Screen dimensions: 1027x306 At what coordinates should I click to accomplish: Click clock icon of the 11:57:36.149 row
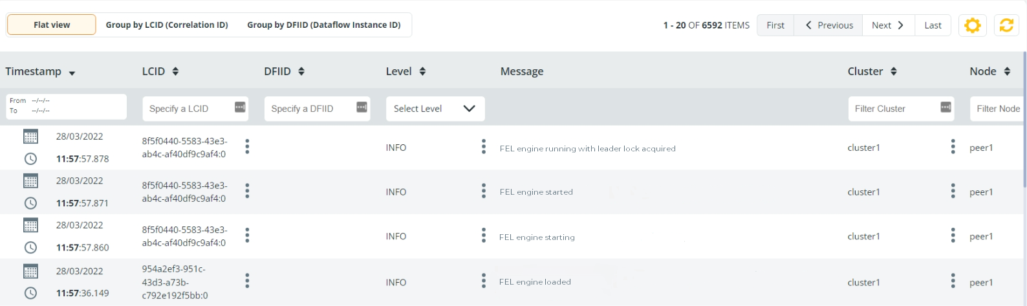click(30, 293)
